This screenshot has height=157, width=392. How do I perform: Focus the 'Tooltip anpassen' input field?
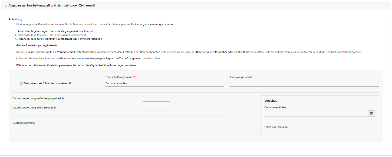304,83
